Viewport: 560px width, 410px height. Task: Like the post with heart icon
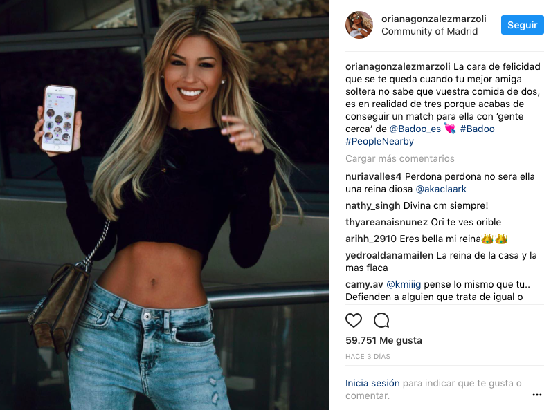tap(354, 320)
